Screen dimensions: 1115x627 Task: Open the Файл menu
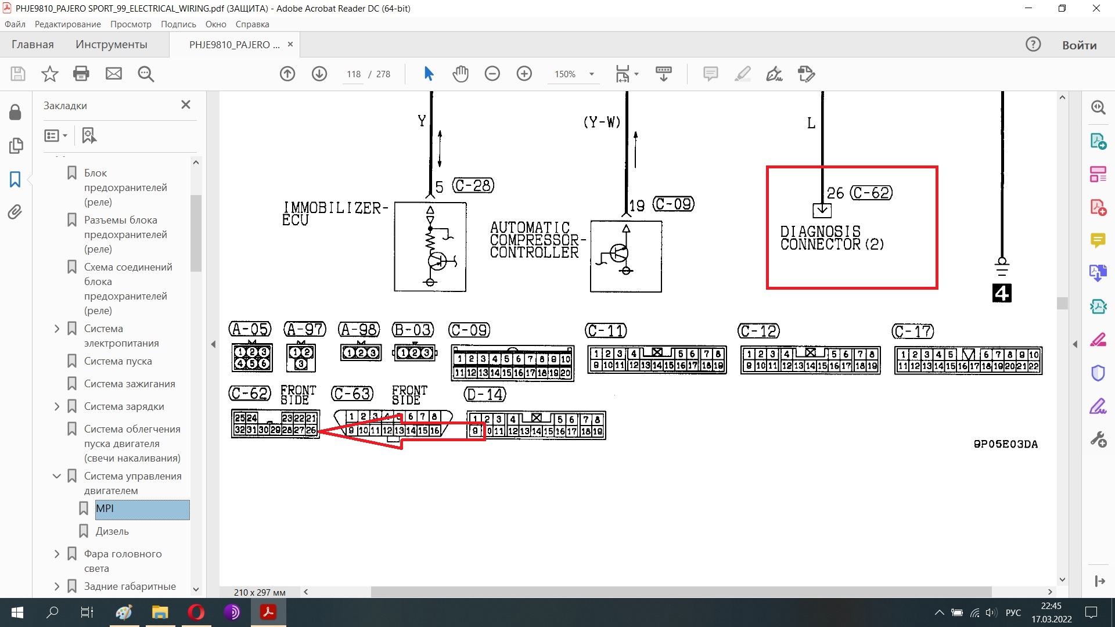point(15,24)
